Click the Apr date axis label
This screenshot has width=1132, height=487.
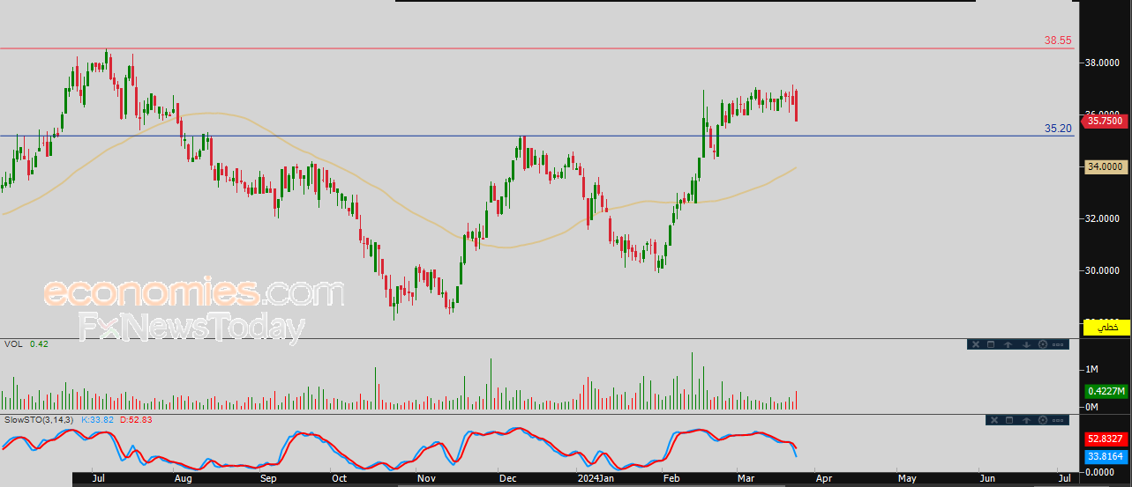[822, 478]
